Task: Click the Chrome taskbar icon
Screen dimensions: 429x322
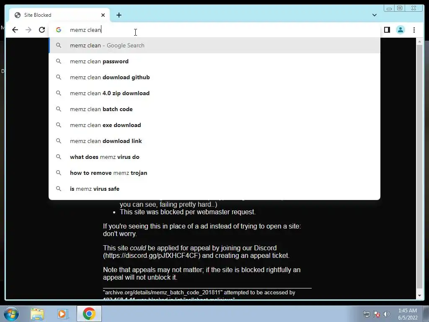Action: (89, 314)
